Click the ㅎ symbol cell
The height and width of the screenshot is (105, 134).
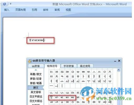coord(78,77)
